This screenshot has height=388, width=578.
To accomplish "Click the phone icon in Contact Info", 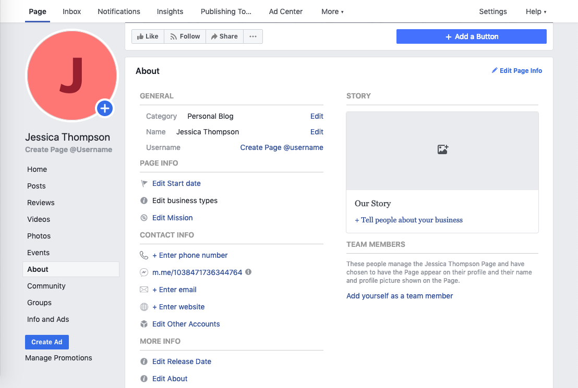I will click(x=144, y=255).
